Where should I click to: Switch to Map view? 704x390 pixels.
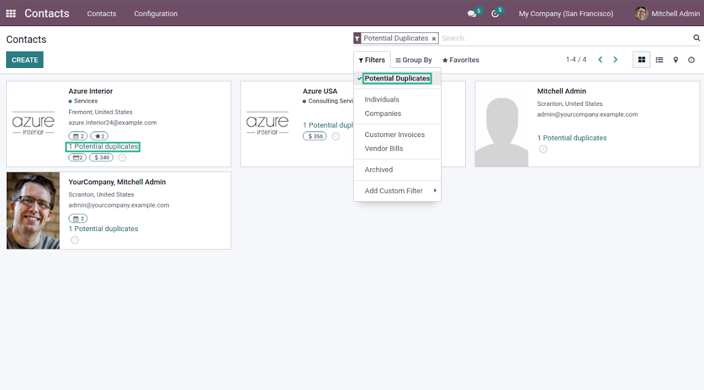pos(675,60)
